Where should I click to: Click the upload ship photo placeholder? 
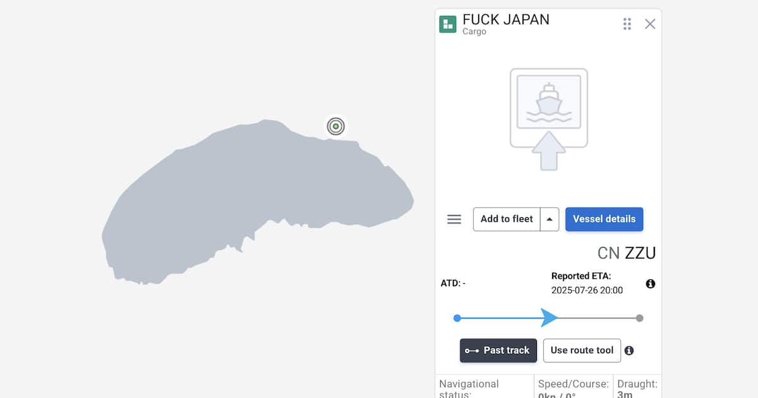(549, 119)
